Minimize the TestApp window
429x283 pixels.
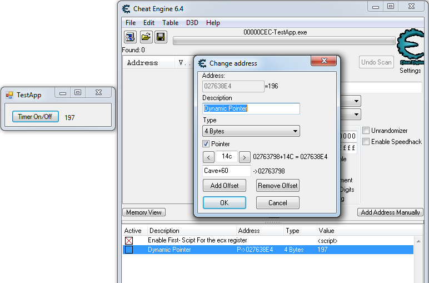(63, 93)
